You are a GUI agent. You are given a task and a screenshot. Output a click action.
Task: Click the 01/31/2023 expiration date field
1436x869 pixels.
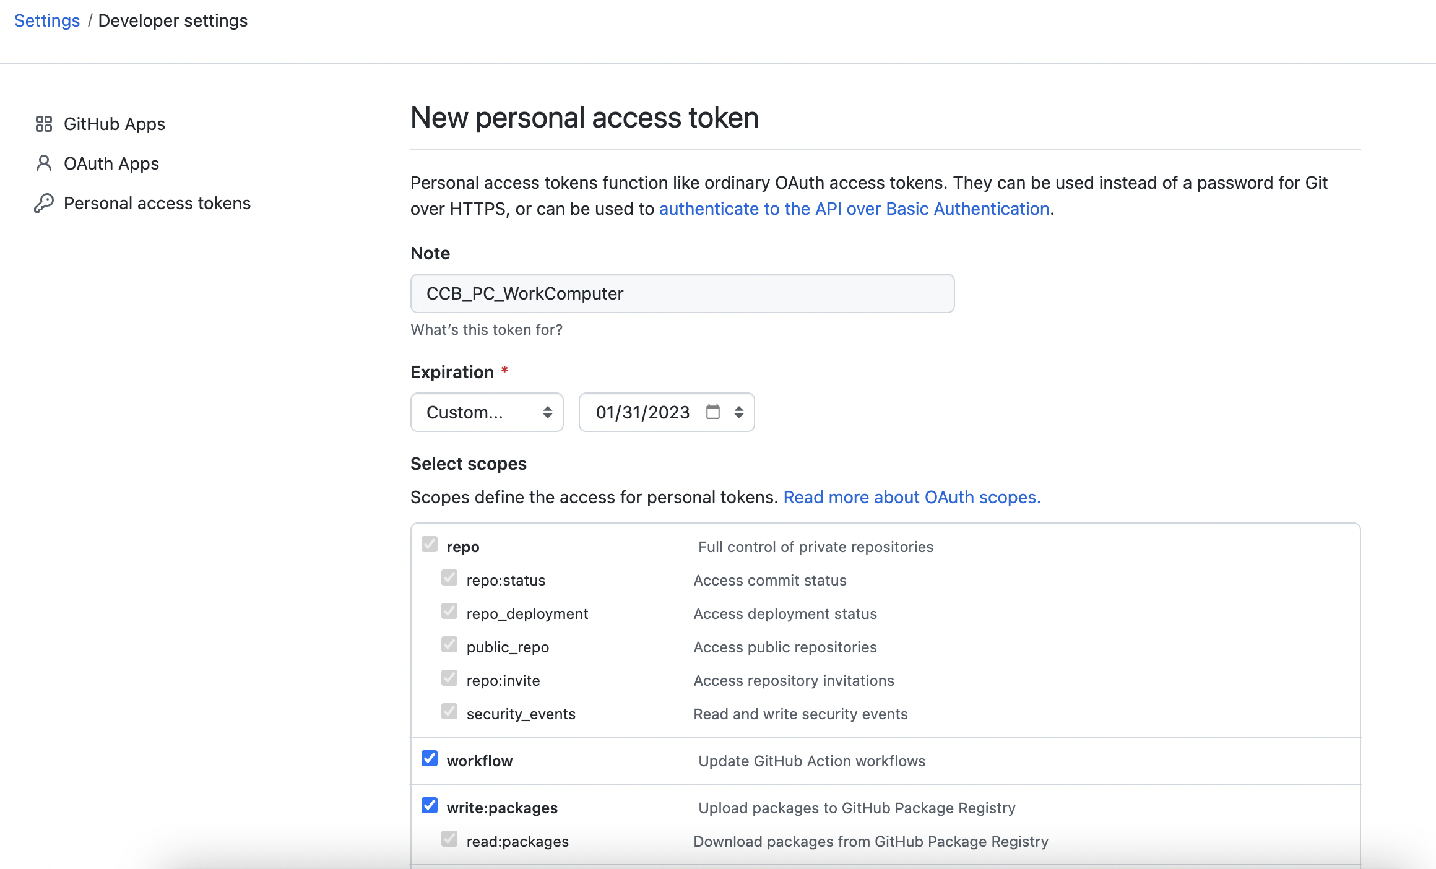(667, 412)
